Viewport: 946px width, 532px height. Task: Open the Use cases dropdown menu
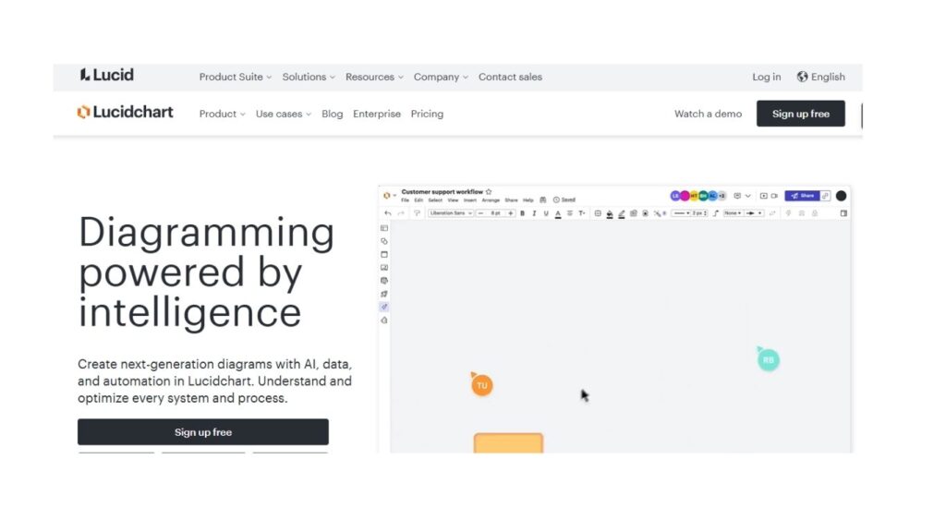(283, 114)
